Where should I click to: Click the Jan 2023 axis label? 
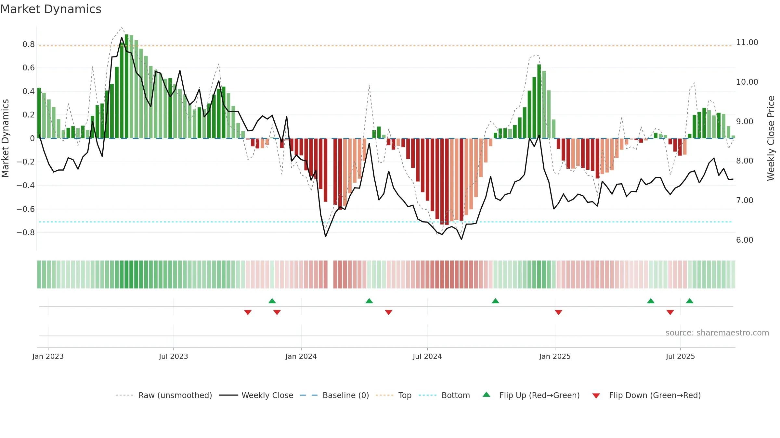point(48,356)
